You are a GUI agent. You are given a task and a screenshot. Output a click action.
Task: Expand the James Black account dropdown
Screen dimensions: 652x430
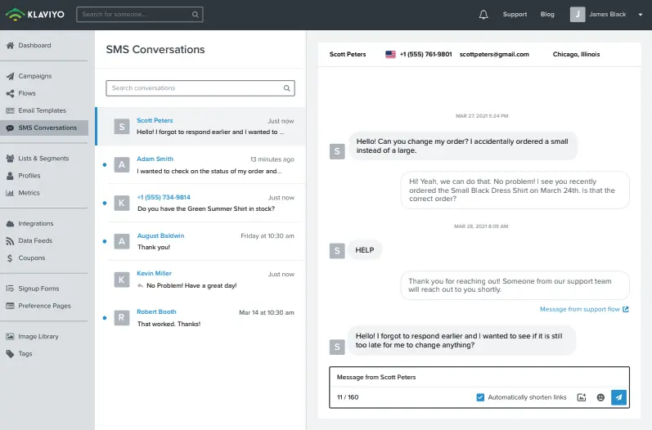[639, 15]
